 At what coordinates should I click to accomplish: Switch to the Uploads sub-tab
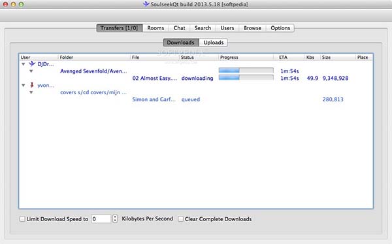tap(214, 43)
